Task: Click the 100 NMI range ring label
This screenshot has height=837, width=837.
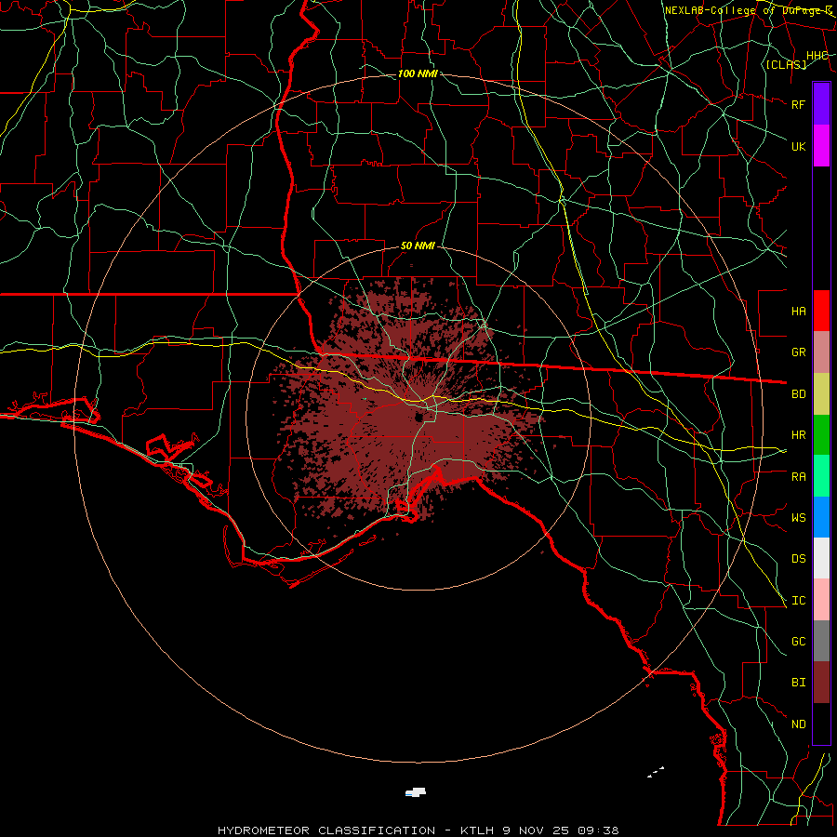Action: click(x=418, y=73)
